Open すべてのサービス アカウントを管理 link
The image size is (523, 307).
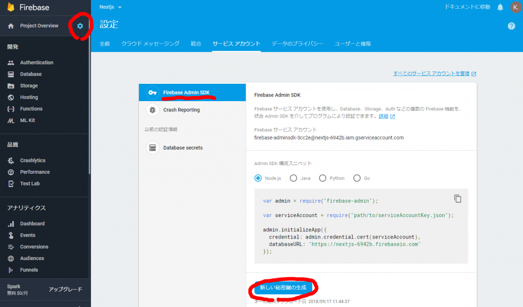tap(432, 73)
